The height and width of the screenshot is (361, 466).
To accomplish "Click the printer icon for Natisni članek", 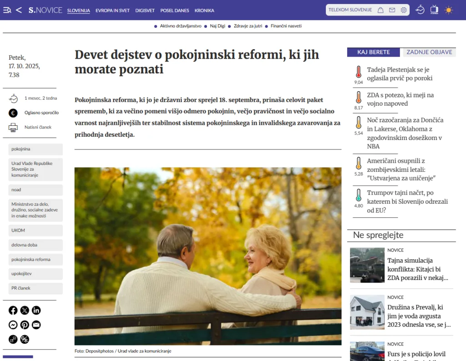I will tap(13, 127).
